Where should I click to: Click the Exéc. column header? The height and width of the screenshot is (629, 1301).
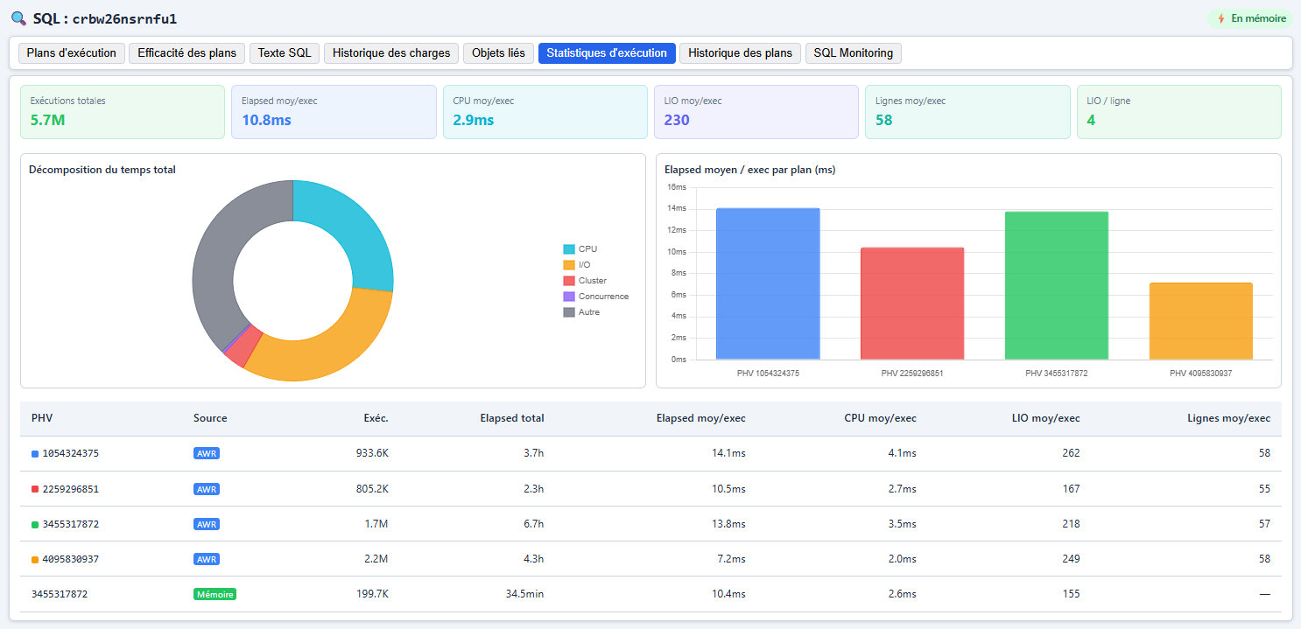tap(376, 418)
